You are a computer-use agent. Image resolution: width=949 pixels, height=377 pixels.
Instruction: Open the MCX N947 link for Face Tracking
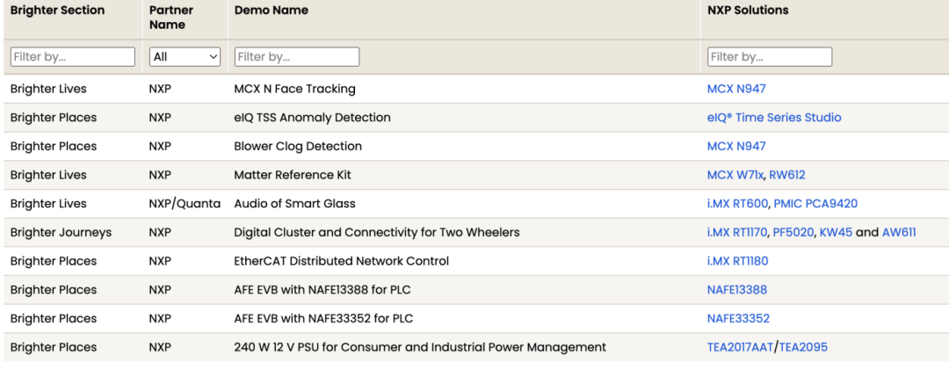(x=736, y=89)
